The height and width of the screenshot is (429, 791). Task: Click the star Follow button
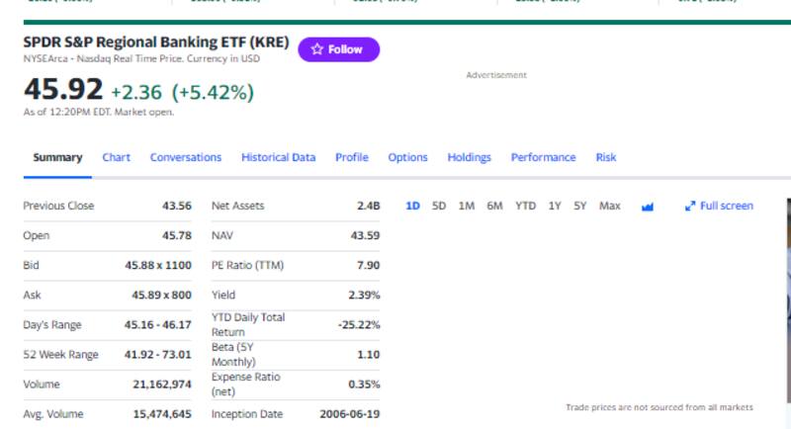pos(338,49)
